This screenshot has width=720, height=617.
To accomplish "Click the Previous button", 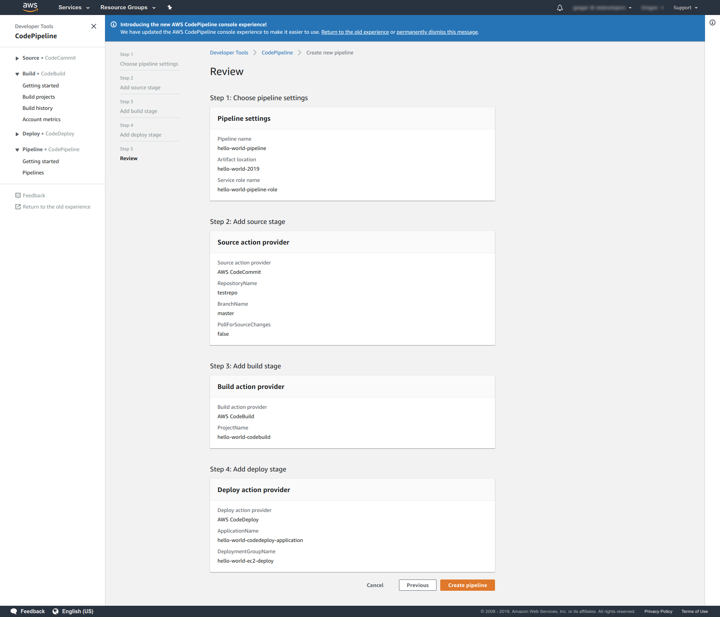I will tap(417, 585).
